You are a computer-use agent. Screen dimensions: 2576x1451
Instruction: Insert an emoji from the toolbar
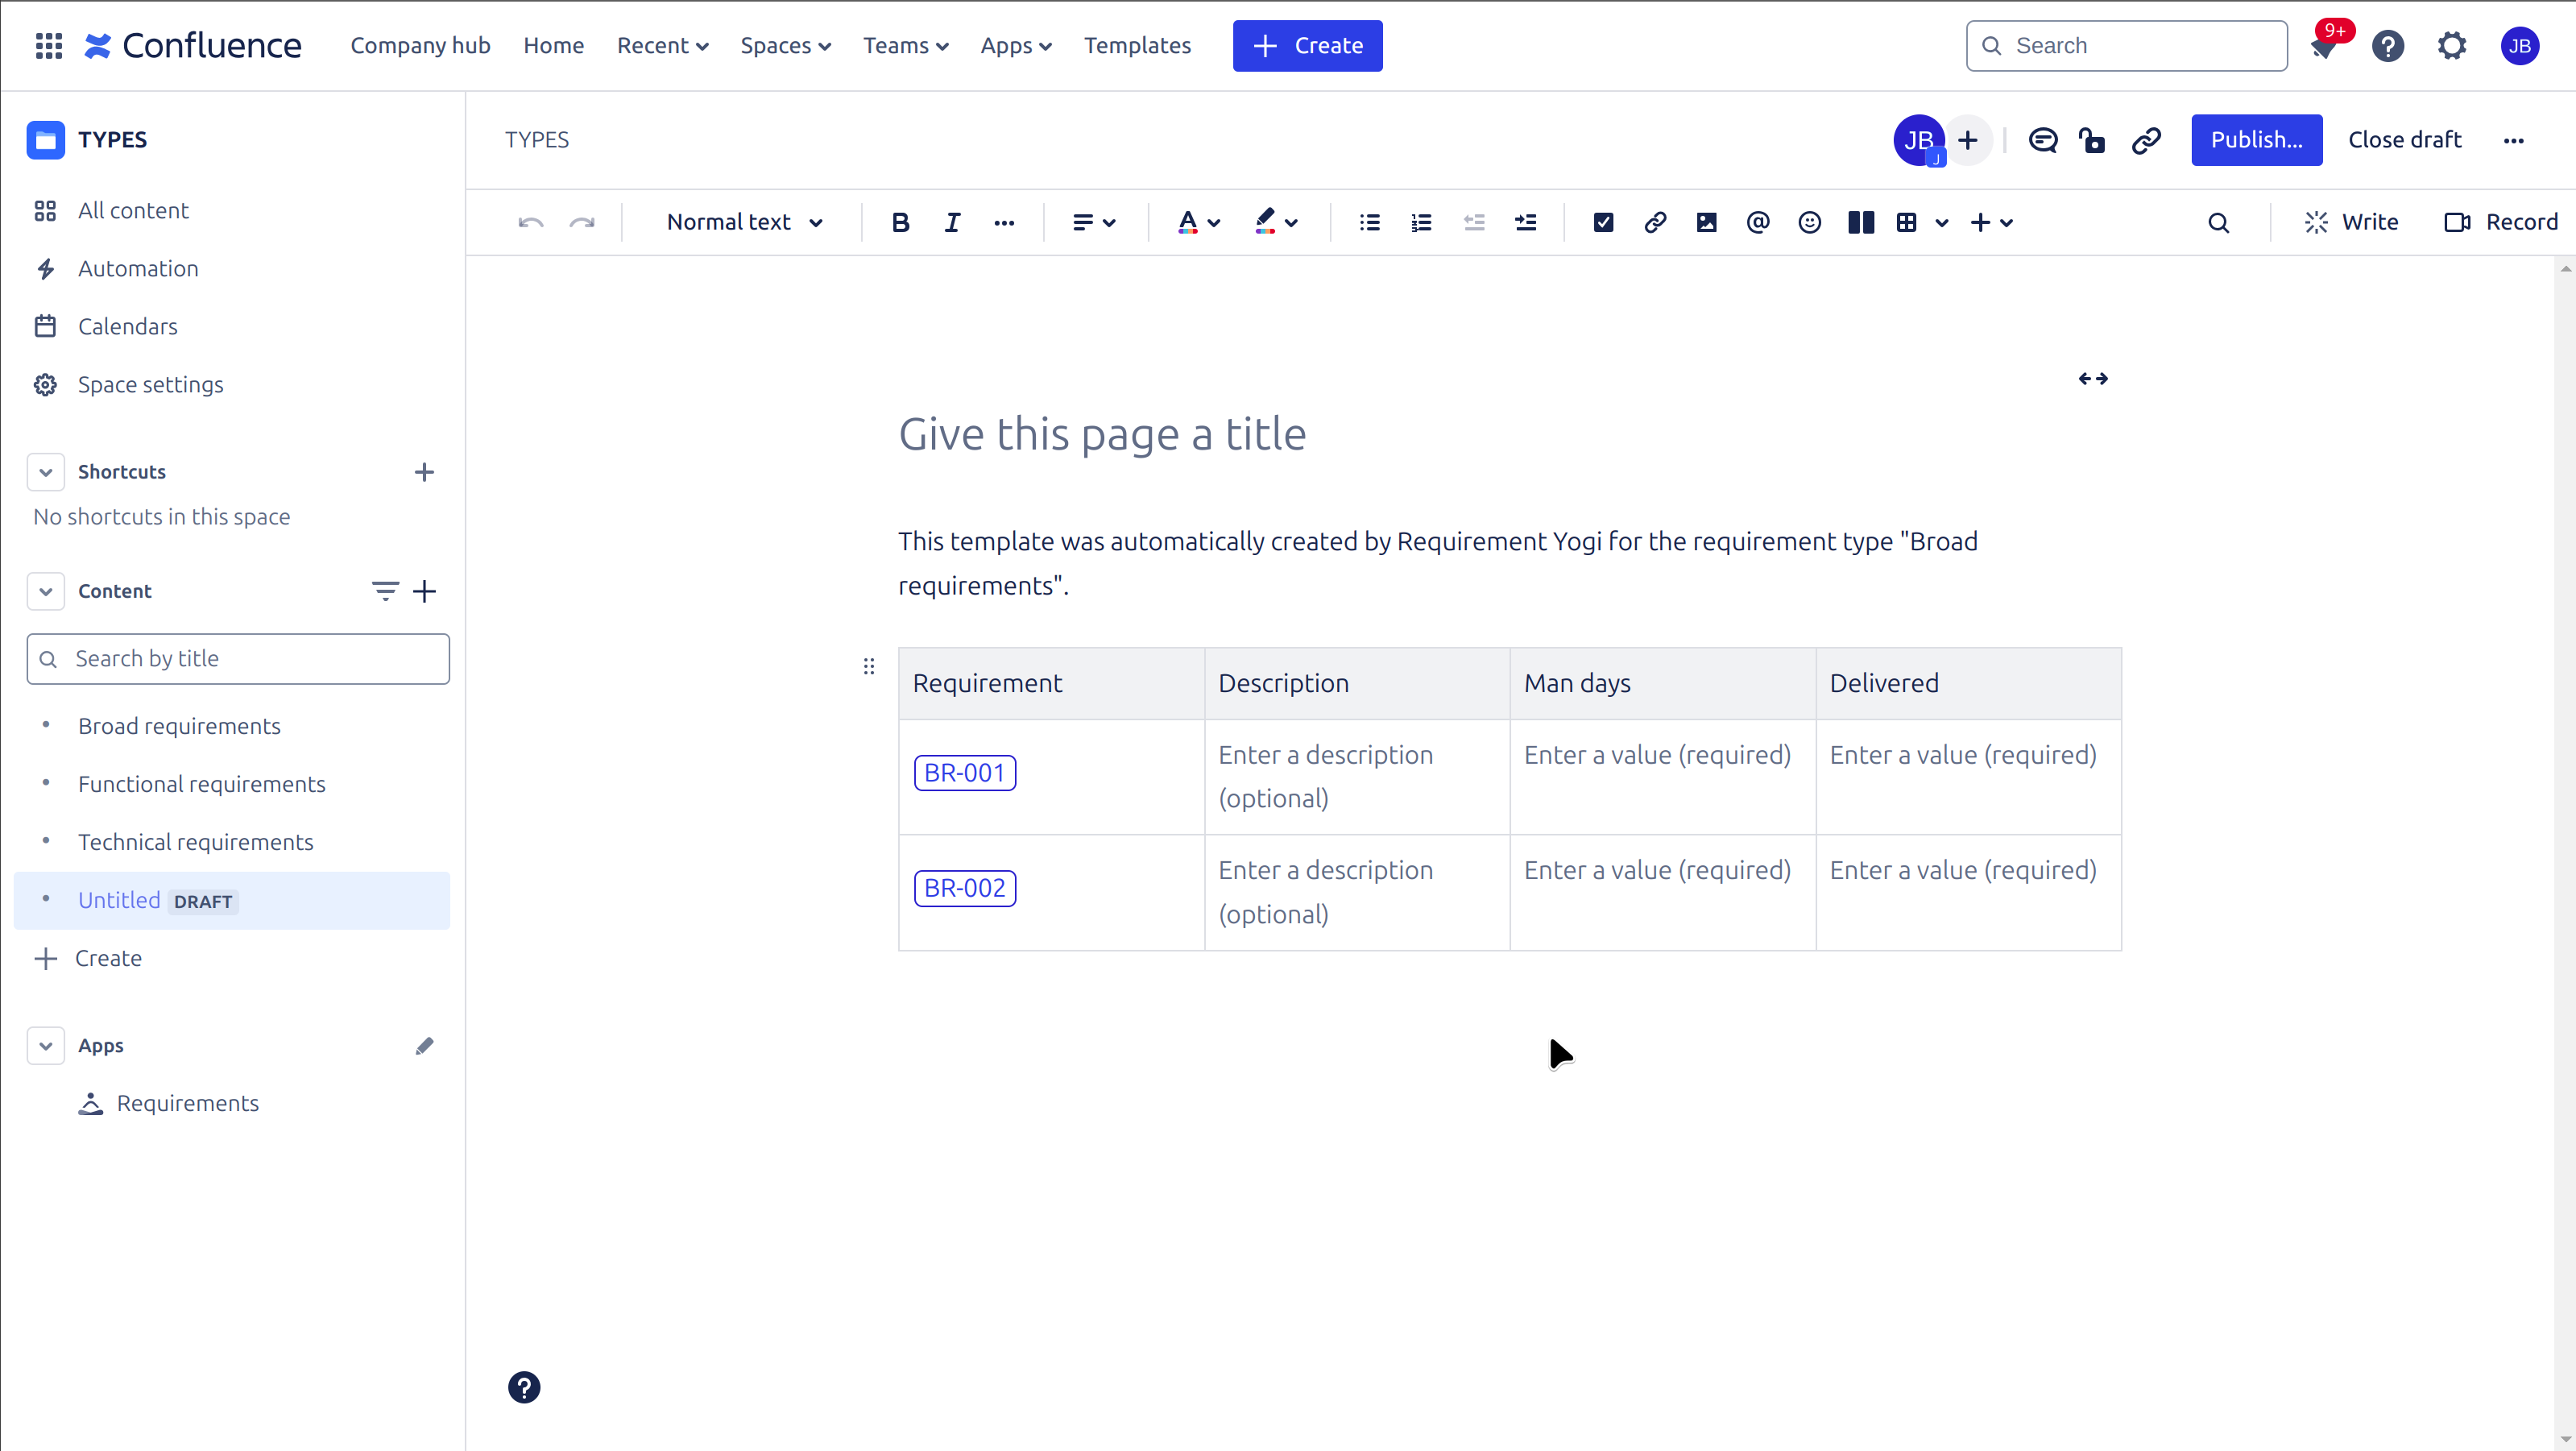pyautogui.click(x=1809, y=222)
